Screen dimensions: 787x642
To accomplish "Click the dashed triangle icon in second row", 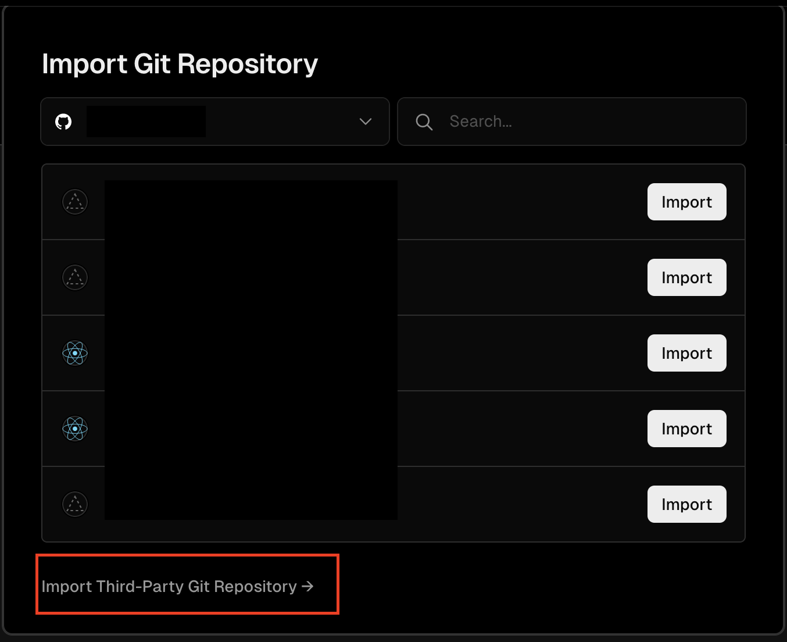I will pyautogui.click(x=75, y=277).
